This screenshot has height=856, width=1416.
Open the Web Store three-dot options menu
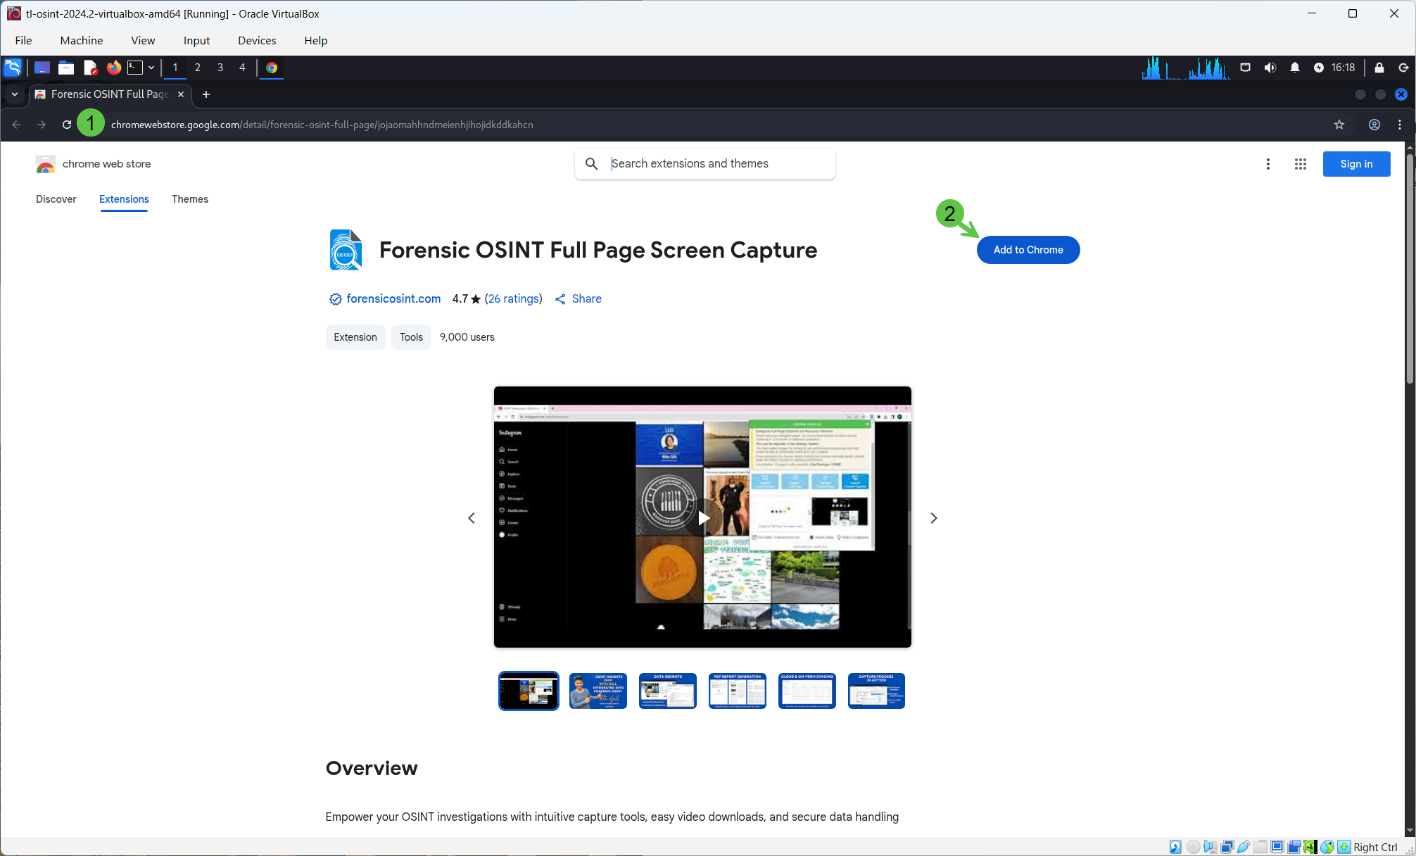tap(1268, 164)
